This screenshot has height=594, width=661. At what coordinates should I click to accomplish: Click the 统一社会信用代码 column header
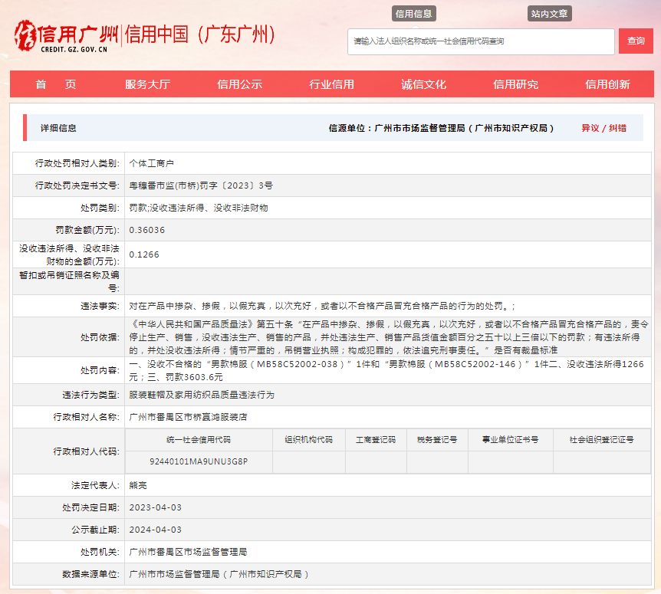[x=199, y=440]
